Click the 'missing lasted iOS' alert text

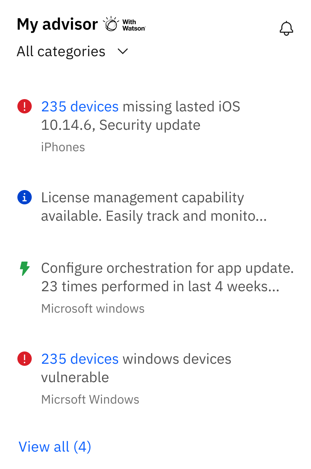pyautogui.click(x=181, y=107)
